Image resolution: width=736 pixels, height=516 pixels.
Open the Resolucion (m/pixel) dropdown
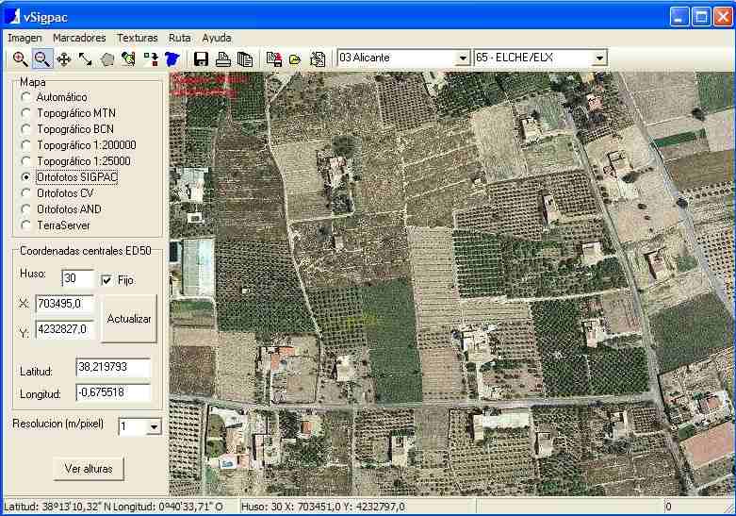click(154, 427)
